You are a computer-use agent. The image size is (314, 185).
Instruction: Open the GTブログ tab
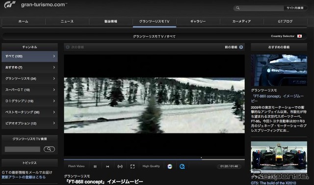point(285,22)
